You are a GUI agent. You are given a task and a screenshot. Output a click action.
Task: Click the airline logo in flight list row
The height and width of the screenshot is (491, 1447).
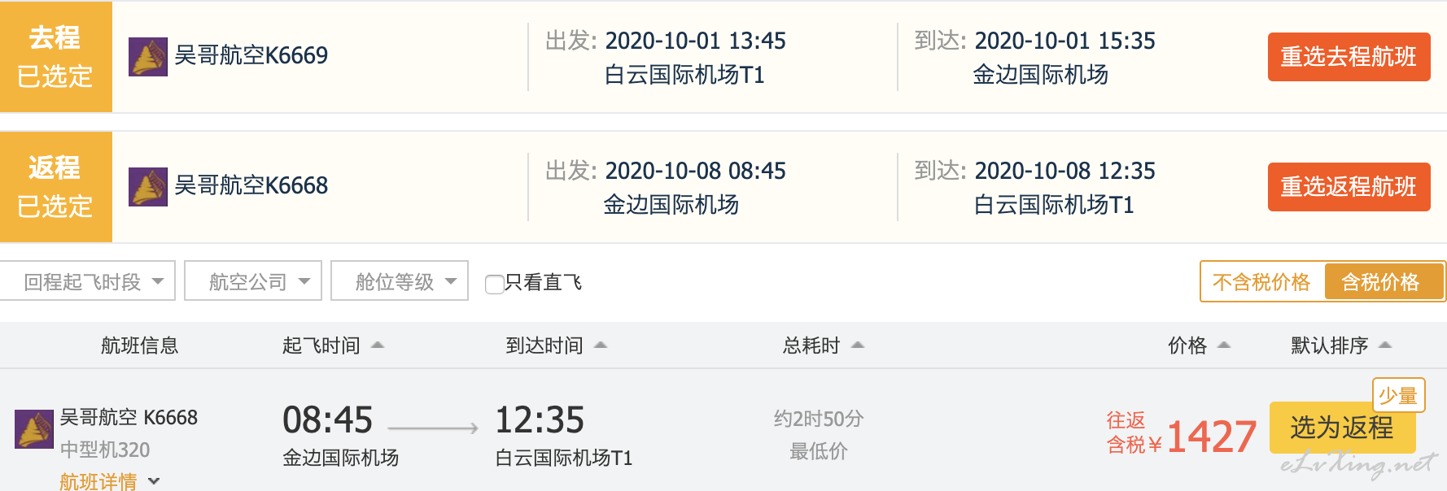coord(34,429)
